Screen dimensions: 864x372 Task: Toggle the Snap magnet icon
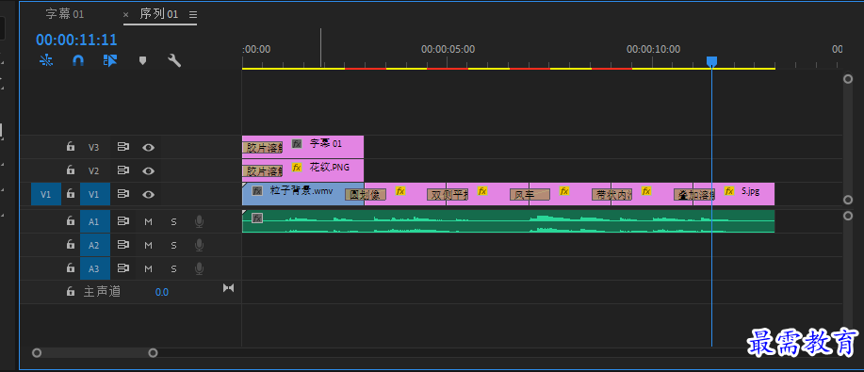click(x=78, y=60)
